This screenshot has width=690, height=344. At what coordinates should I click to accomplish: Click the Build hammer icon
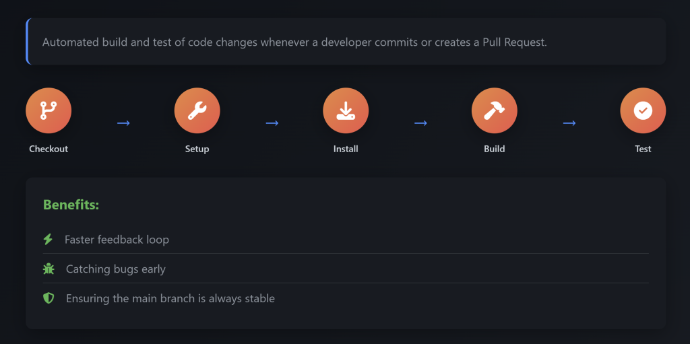(494, 110)
